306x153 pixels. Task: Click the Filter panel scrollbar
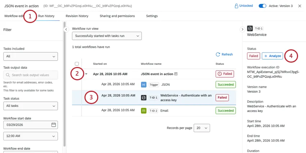[x=64, y=84]
